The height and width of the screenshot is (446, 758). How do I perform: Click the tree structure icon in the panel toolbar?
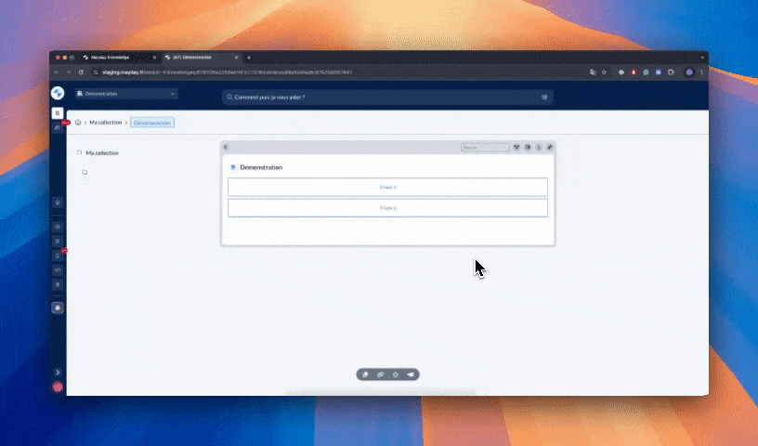517,147
